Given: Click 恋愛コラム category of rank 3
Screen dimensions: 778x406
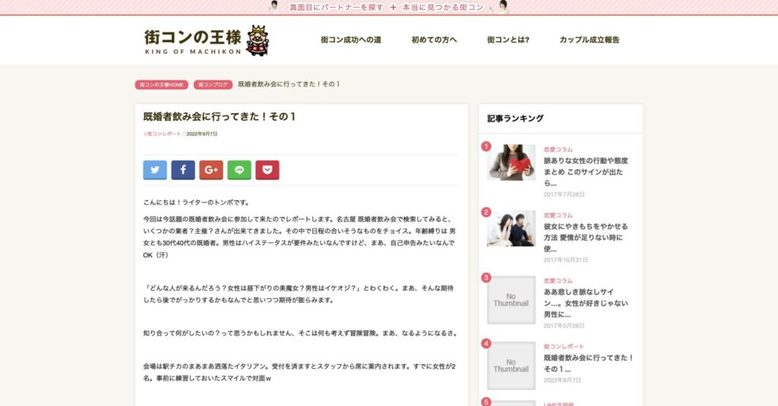Looking at the screenshot, I should [x=558, y=281].
